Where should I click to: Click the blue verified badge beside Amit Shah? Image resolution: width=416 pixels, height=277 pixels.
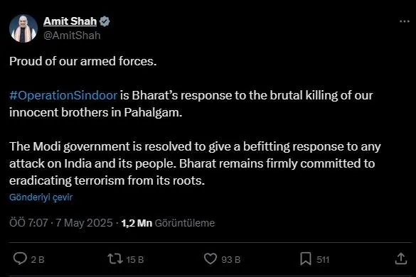pos(105,21)
